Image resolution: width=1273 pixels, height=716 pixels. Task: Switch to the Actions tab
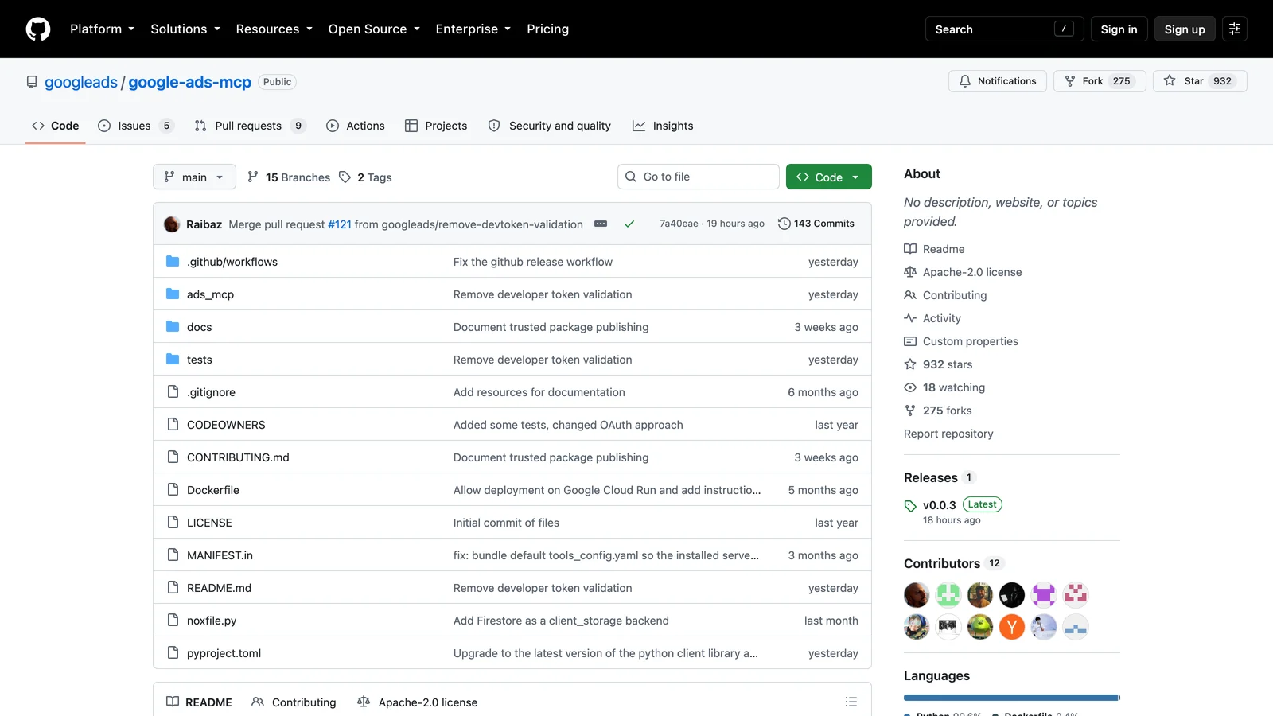(356, 126)
